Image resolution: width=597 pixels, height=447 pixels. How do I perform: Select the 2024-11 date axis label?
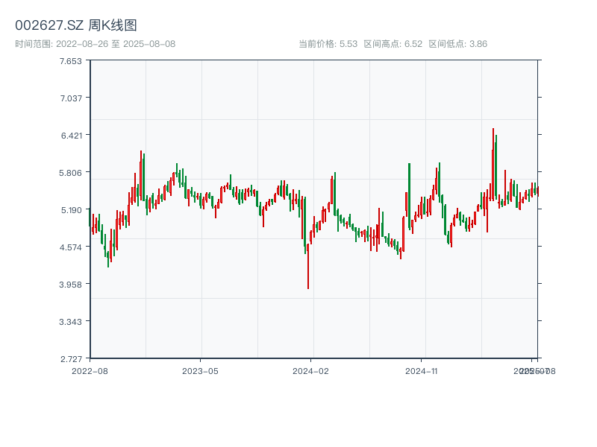coord(421,370)
